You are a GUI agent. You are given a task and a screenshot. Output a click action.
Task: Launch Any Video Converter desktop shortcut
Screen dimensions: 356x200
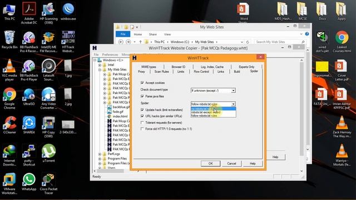point(48,99)
